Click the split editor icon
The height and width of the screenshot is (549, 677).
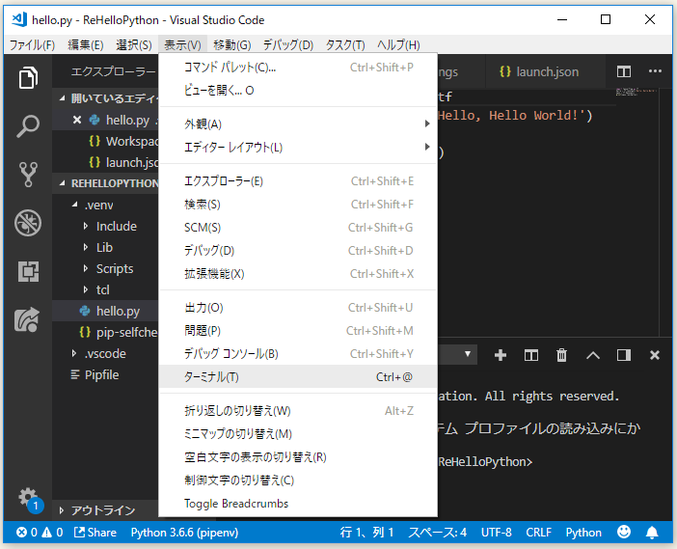coord(623,71)
